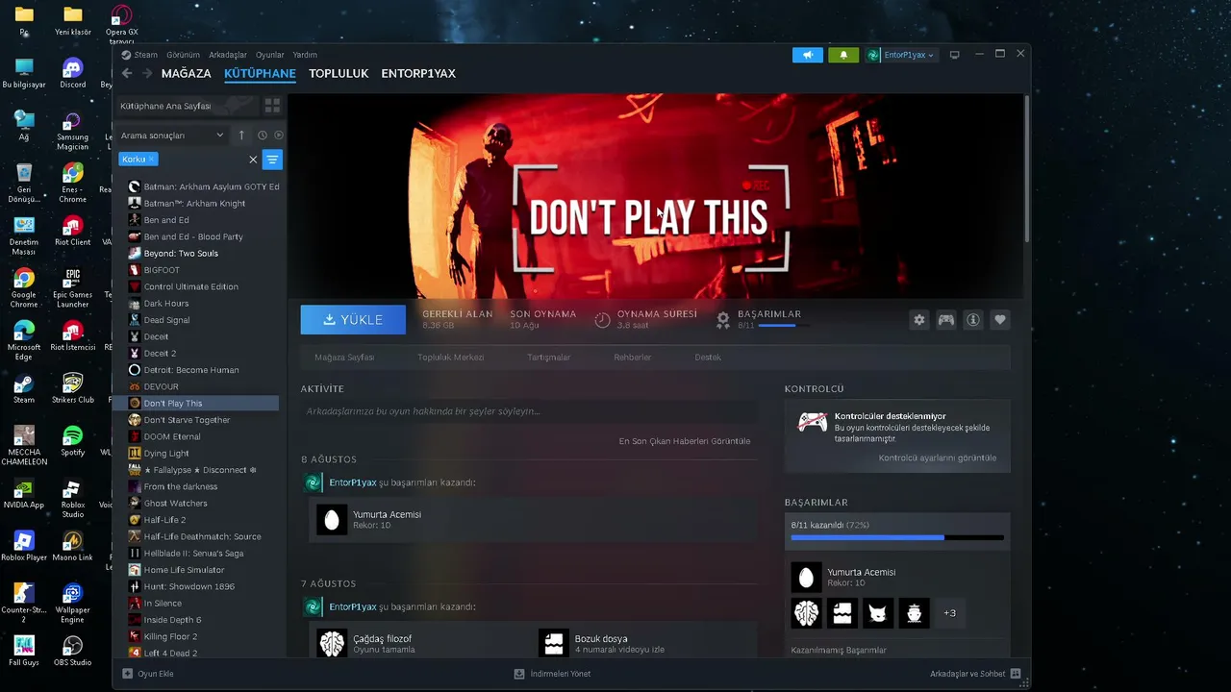Remove the Korku filter tag

[x=151, y=160]
